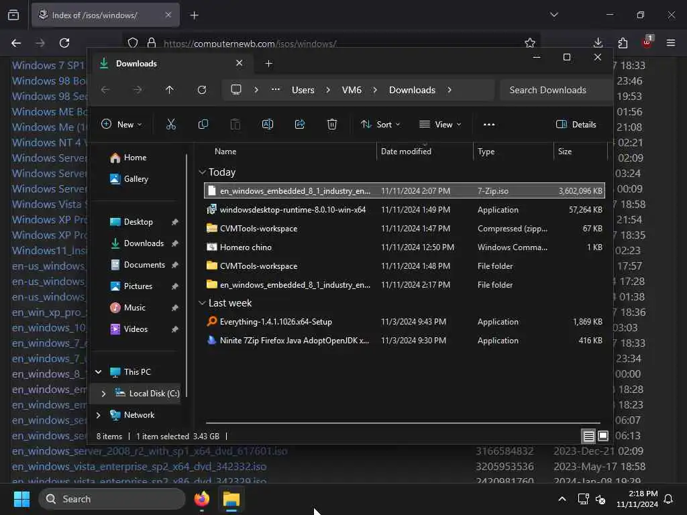
Task: Sort by the Name column header
Action: click(225, 152)
